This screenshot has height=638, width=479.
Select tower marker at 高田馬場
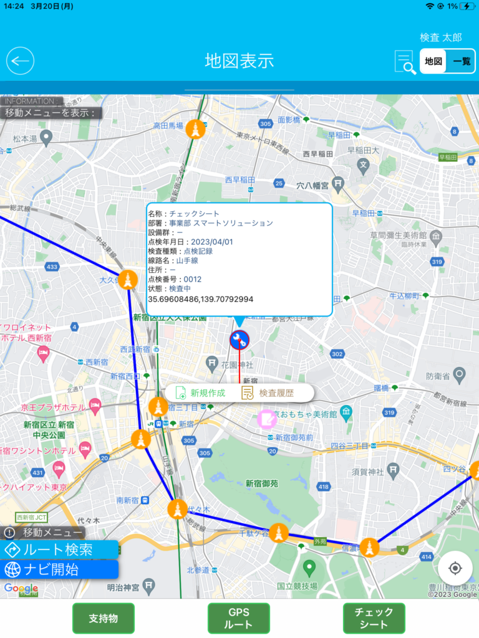pyautogui.click(x=195, y=130)
